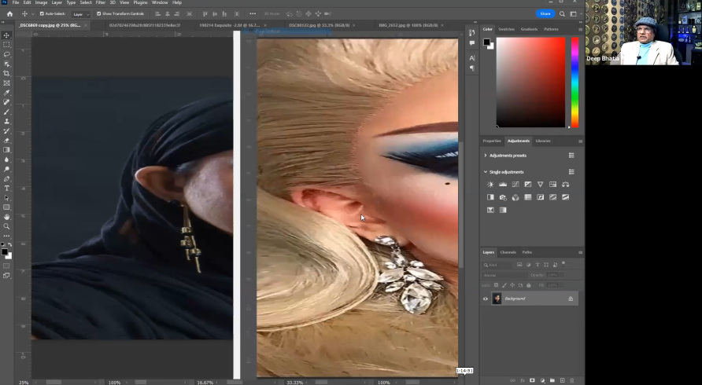Click the Search magnifier icon next to Share
Viewport: 702px width, 385px height.
tap(560, 13)
